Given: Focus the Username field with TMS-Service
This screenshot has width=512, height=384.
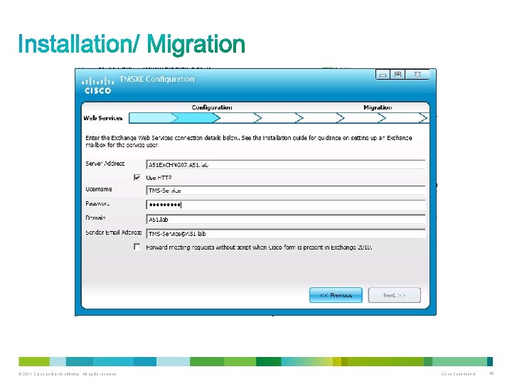Looking at the screenshot, I should point(286,191).
